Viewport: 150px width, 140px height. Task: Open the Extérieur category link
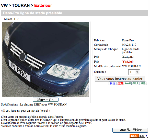(x=43, y=5)
